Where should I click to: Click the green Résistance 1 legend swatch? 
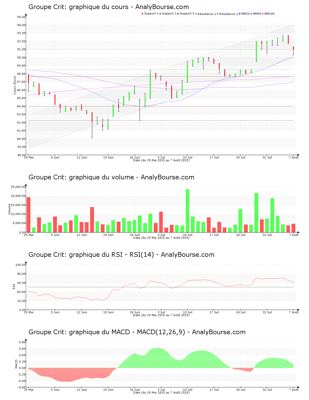[x=196, y=14]
